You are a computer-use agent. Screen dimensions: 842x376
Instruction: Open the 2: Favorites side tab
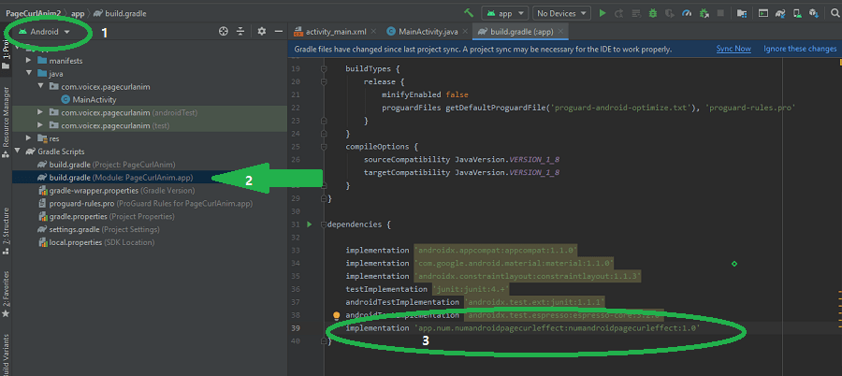6,293
